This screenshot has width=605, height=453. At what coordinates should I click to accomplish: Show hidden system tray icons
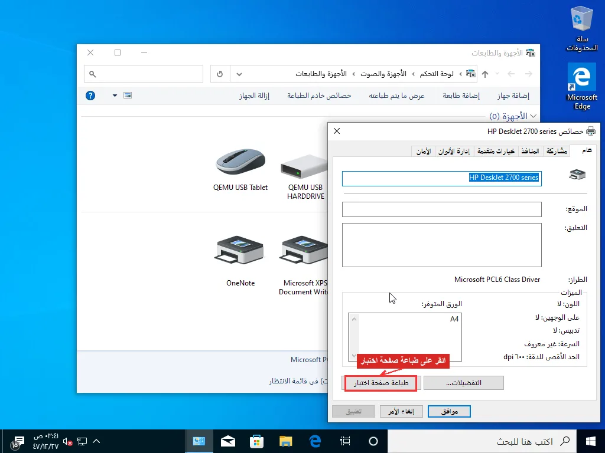(96, 441)
